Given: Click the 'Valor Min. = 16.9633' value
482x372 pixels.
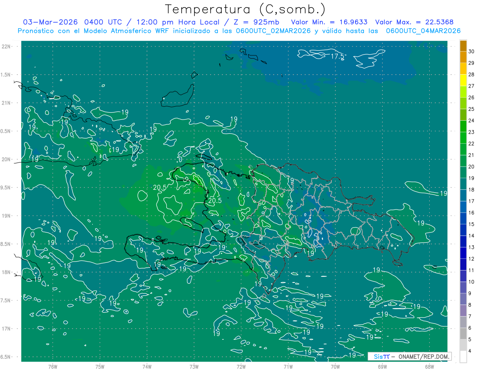Looking at the screenshot, I should pos(329,22).
